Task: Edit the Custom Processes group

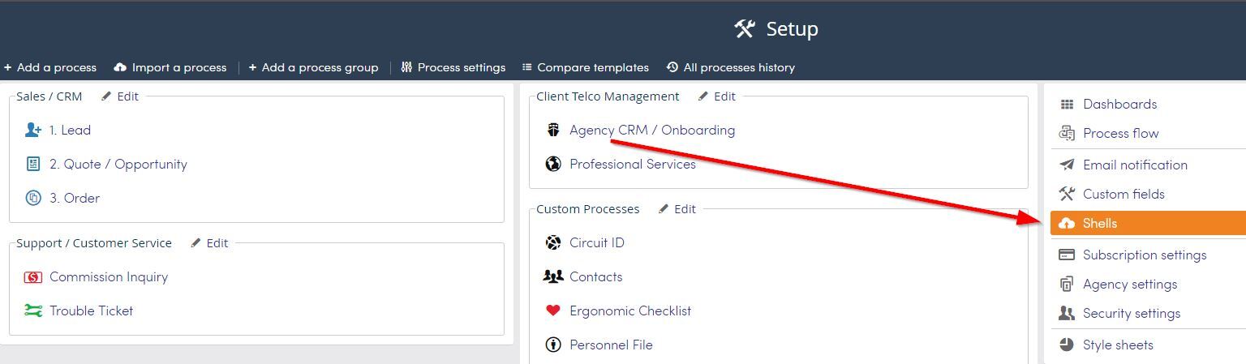Action: pos(677,208)
